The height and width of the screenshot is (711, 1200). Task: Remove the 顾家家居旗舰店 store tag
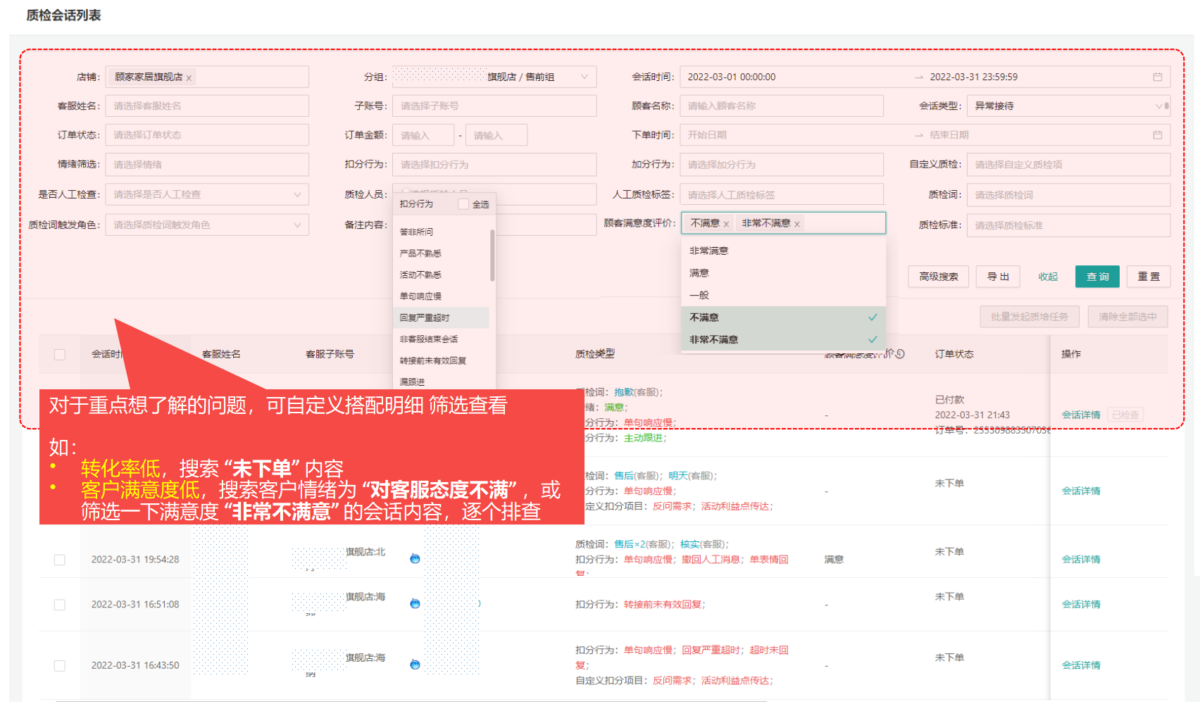tap(189, 78)
